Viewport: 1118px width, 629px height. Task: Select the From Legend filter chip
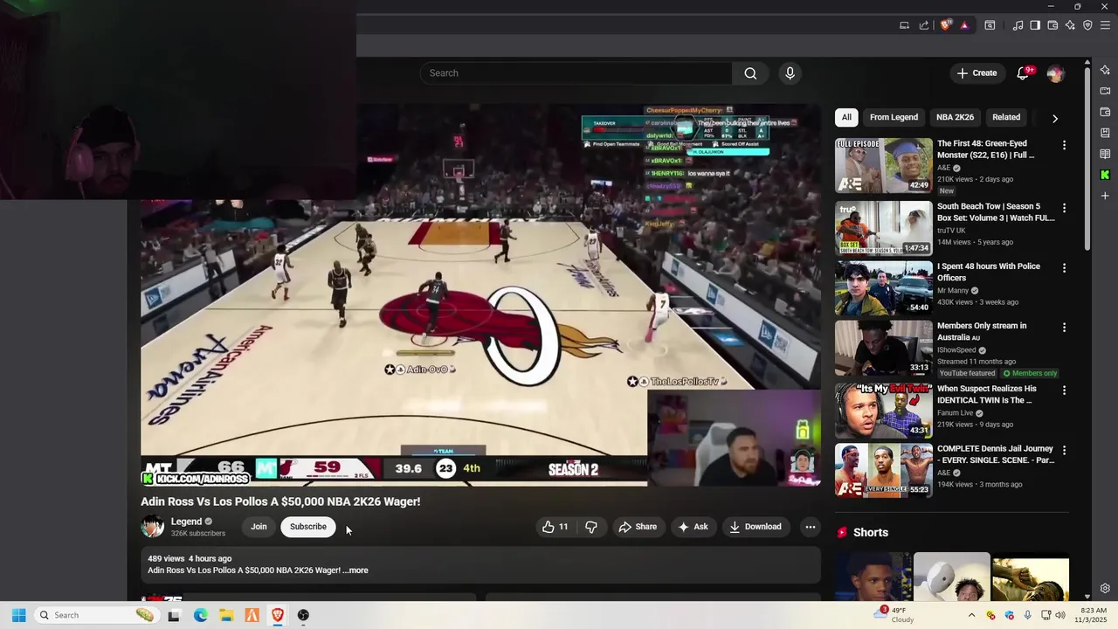(x=894, y=117)
